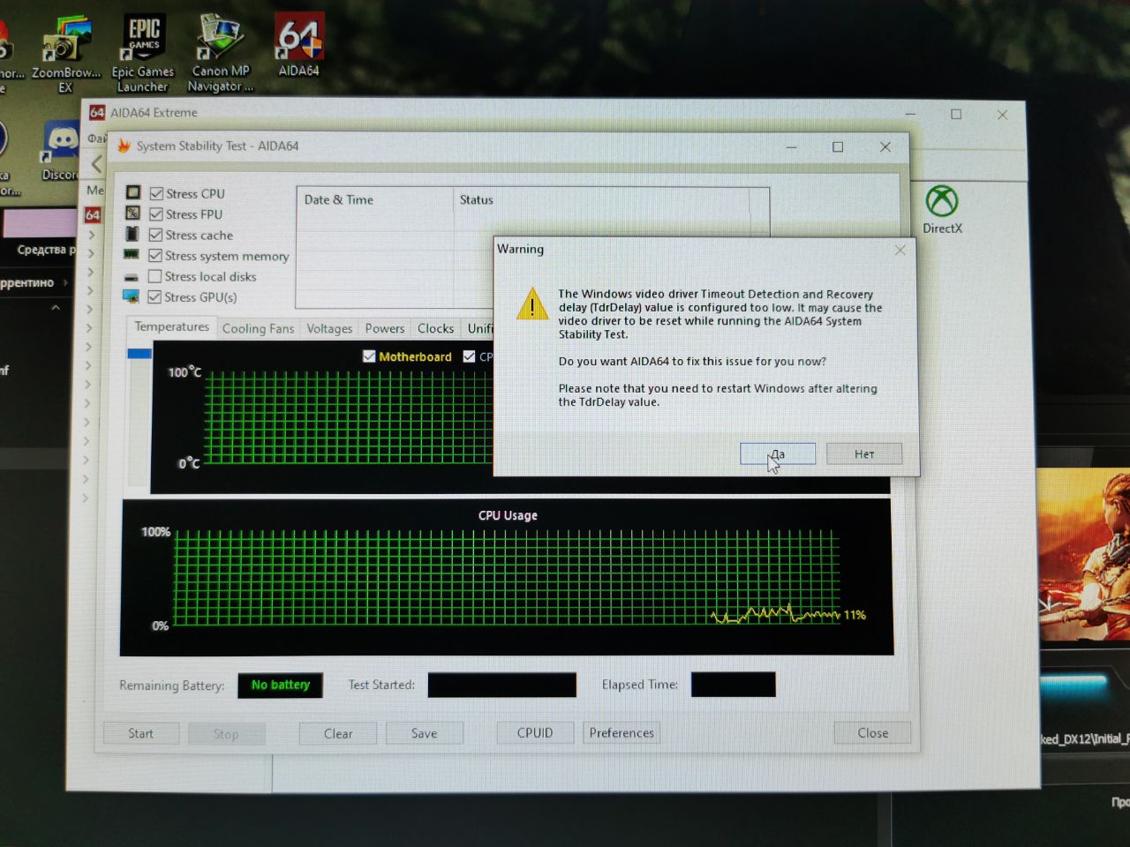Click the AIDA64 desktop shortcut

299,44
